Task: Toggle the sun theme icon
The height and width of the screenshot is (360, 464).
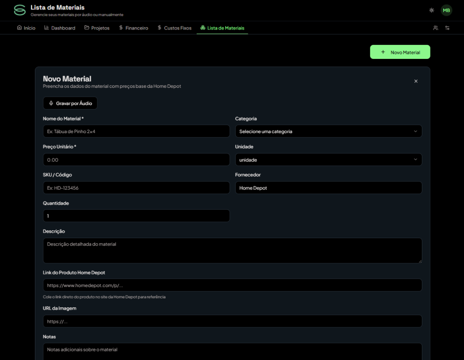Action: click(431, 10)
